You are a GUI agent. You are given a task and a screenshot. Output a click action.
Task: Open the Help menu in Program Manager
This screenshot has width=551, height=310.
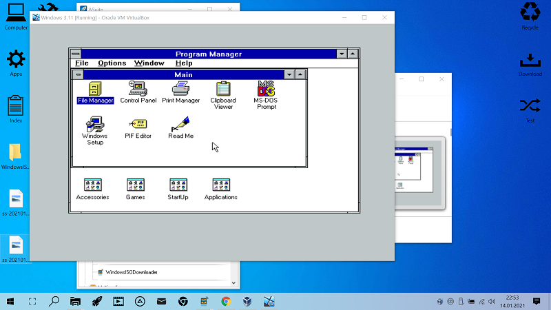pos(184,63)
